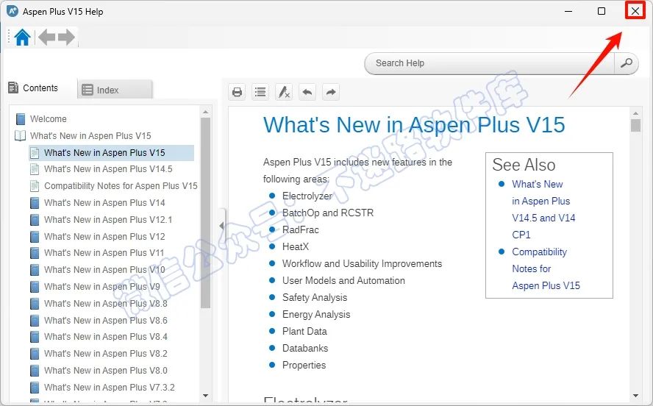Remove search highlighting with the marker icon
Screen dimensions: 653x406
(284, 92)
